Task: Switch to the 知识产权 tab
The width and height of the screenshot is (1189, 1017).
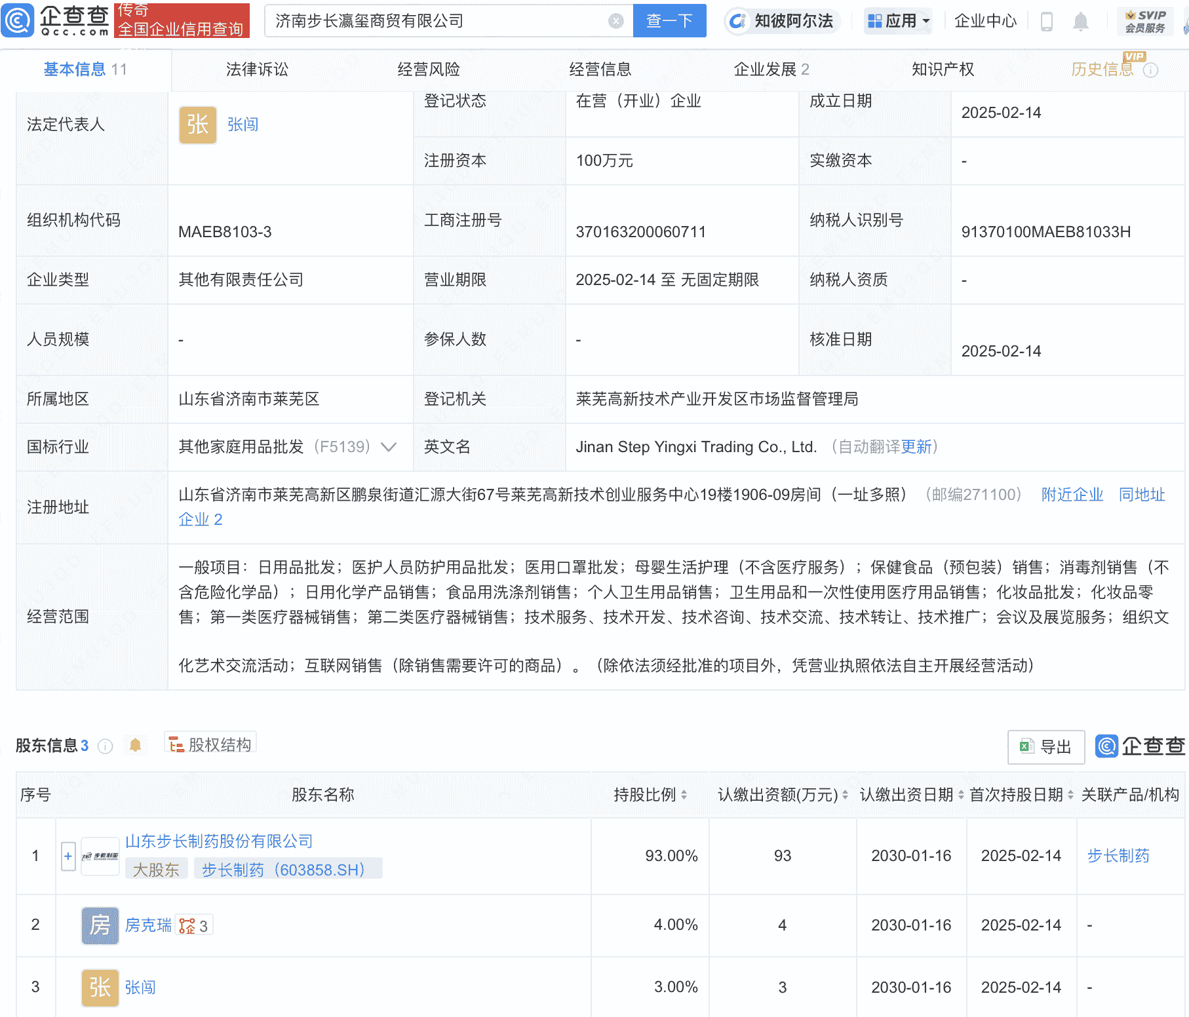Action: 942,69
